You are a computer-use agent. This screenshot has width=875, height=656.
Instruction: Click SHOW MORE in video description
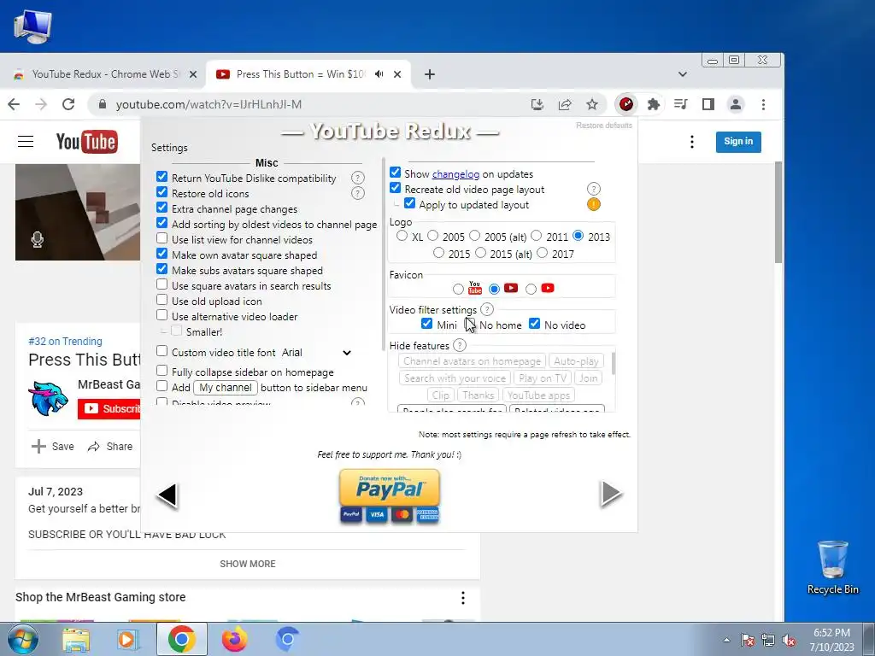click(247, 564)
